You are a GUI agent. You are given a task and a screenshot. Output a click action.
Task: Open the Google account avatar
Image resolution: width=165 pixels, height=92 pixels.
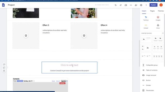[x=161, y=5]
